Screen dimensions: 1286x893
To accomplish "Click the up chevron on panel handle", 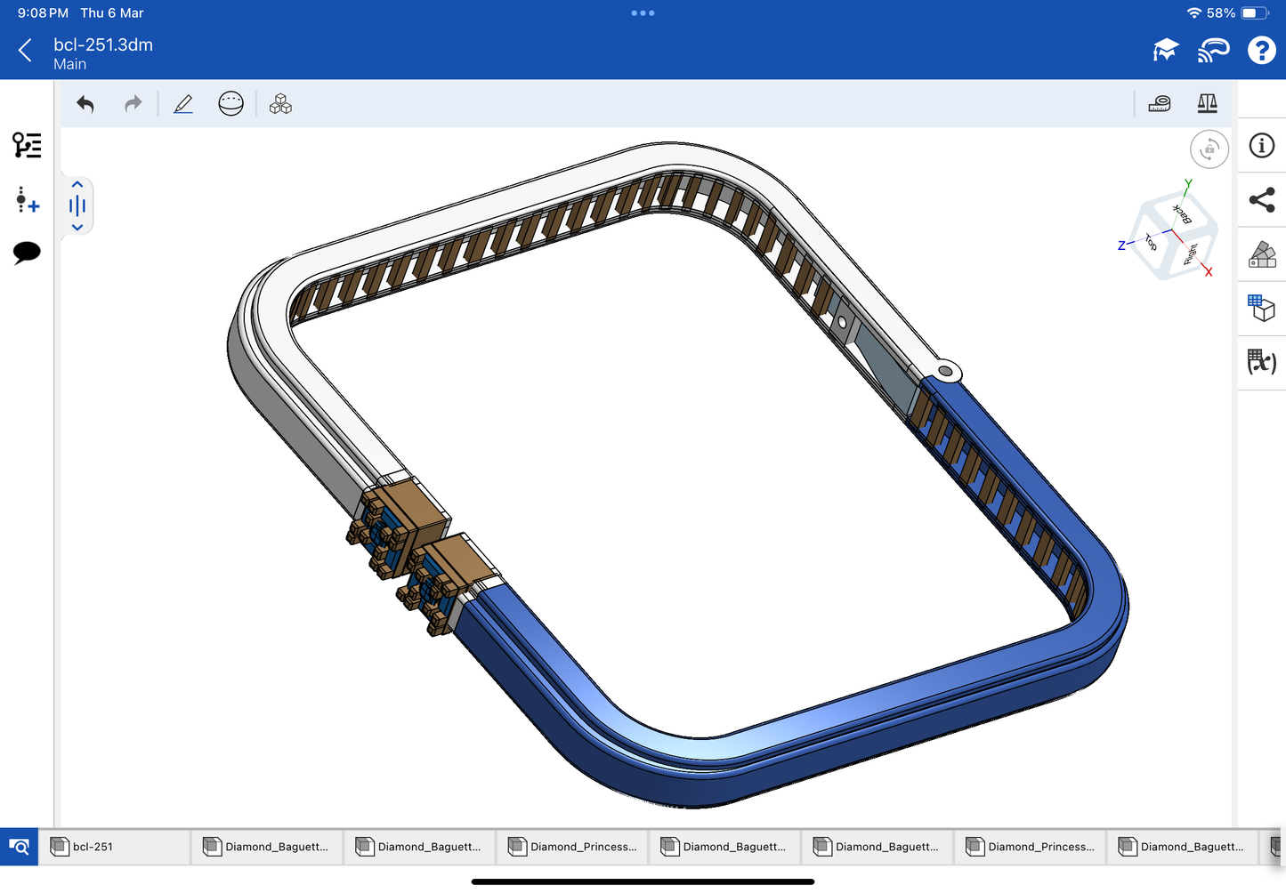I will (x=77, y=184).
